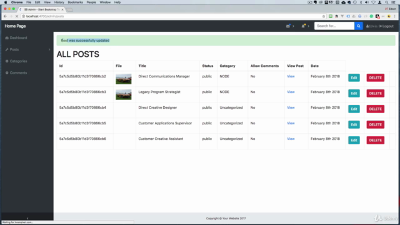The image size is (400, 225).
Task: Click thumbnail of Direct Communications Manager post
Action: pyautogui.click(x=124, y=79)
